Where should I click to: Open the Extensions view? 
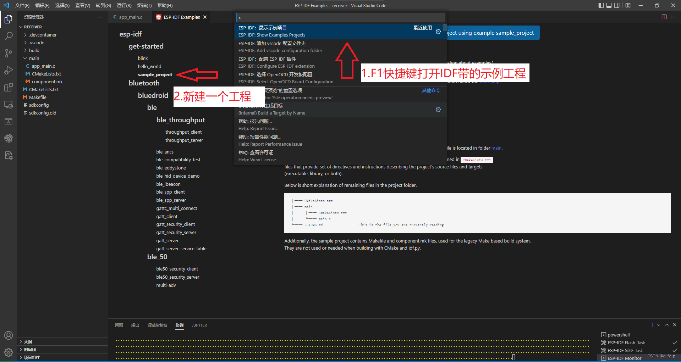pos(9,87)
